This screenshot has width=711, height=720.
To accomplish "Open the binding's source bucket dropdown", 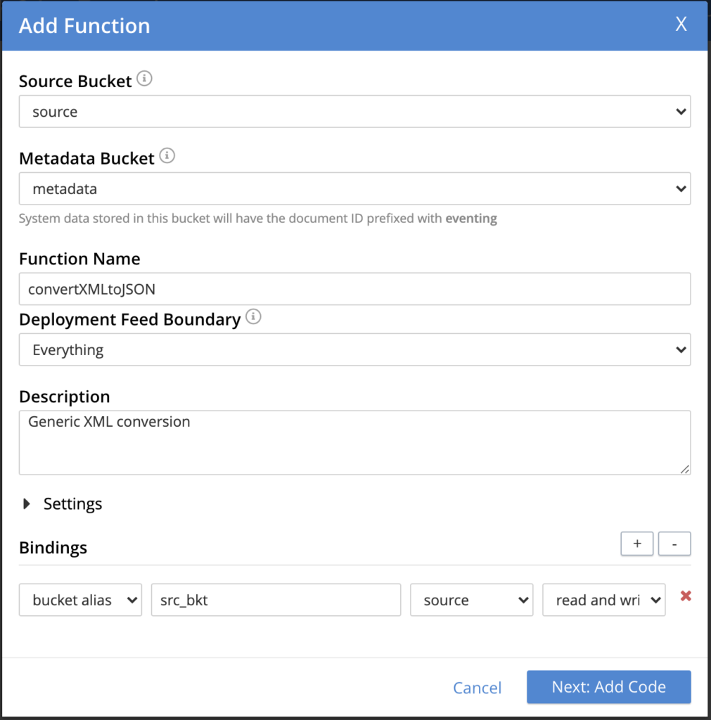I will pos(471,600).
